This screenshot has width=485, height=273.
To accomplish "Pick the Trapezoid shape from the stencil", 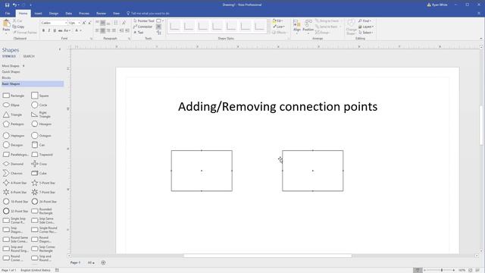I will click(42, 155).
